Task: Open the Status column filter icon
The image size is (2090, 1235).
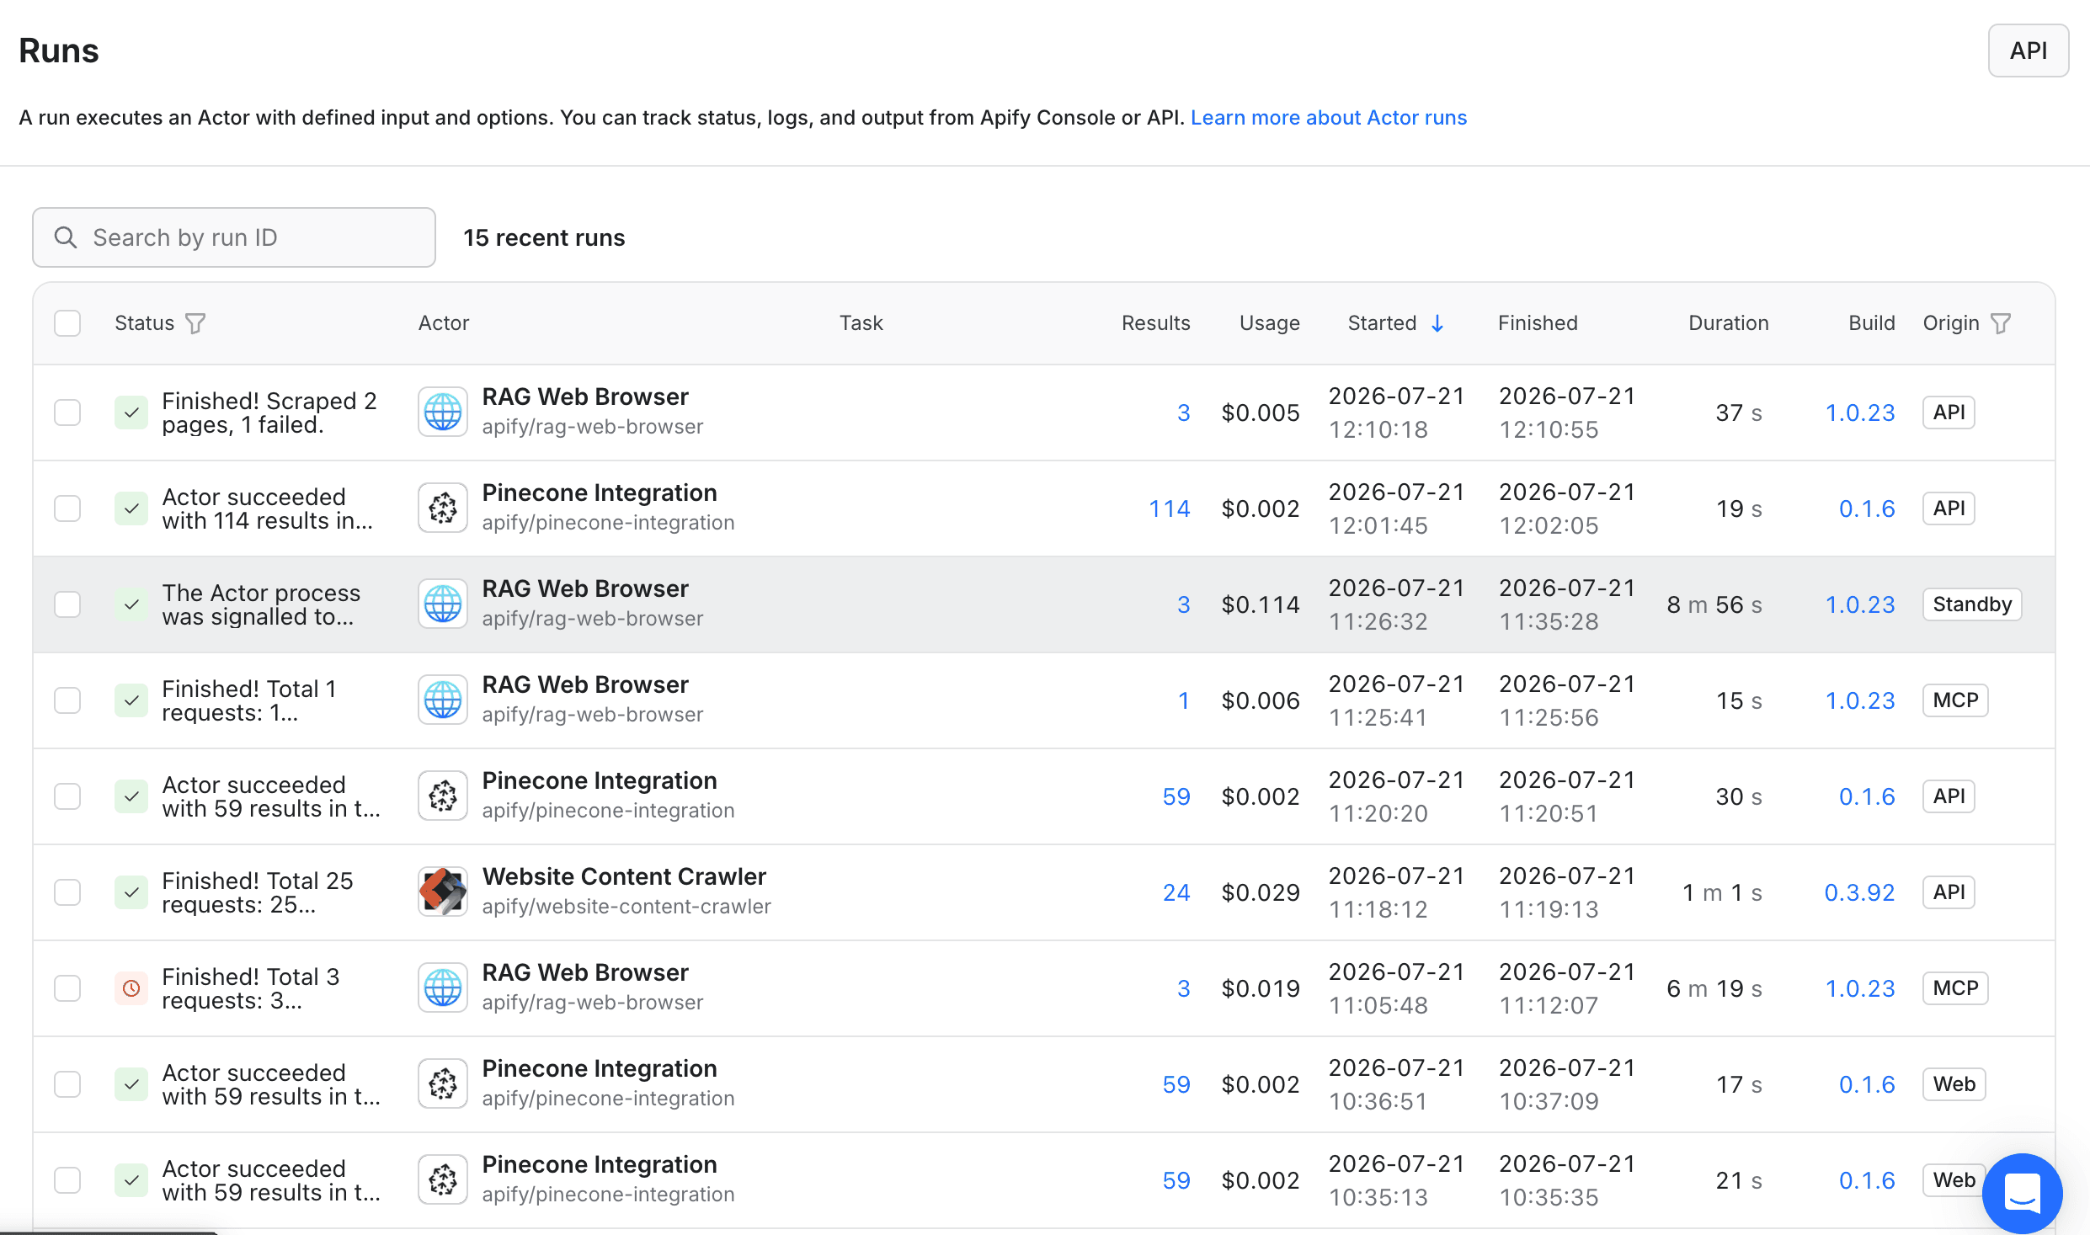Action: [x=195, y=323]
